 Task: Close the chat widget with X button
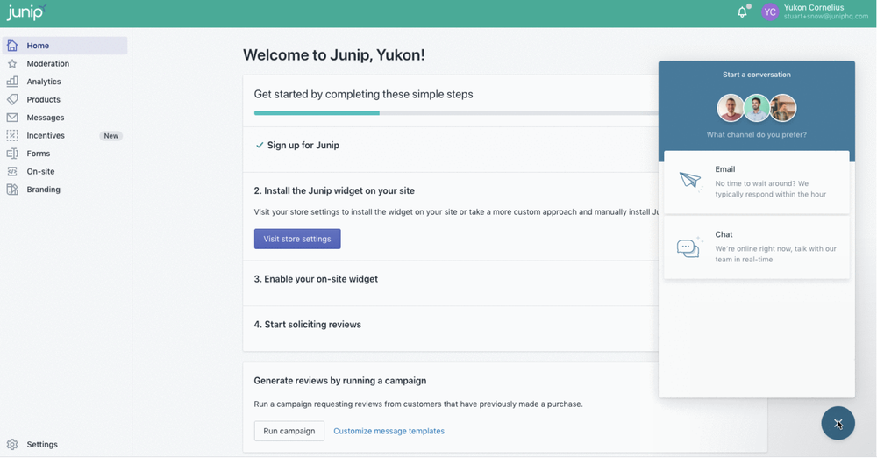[838, 423]
